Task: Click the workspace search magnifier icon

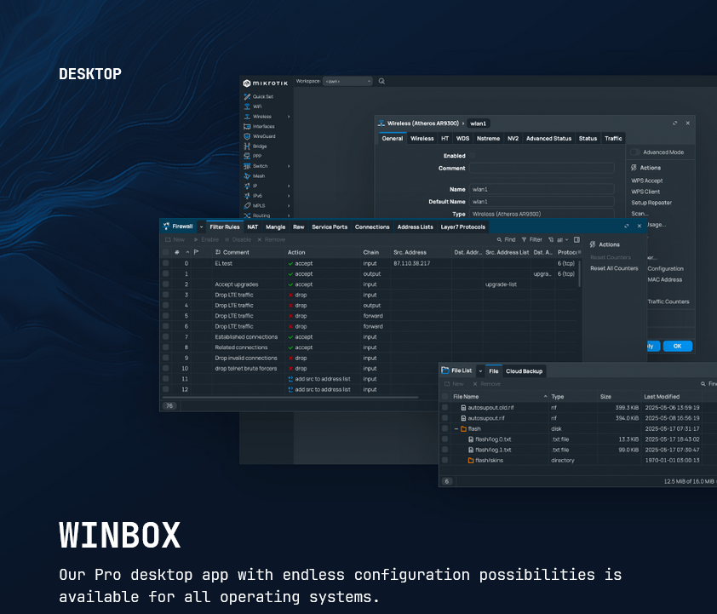Action: (x=381, y=82)
